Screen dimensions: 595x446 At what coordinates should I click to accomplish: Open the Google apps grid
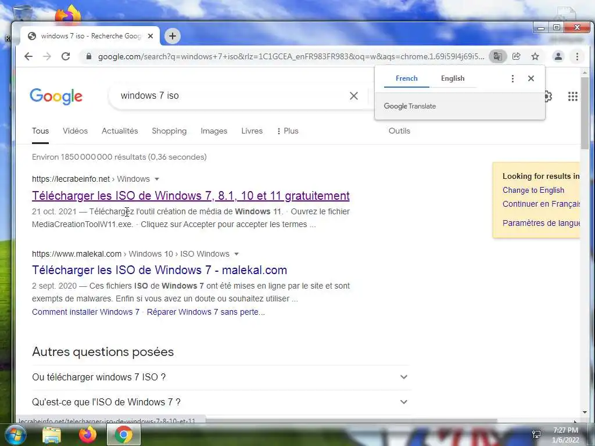click(x=572, y=96)
